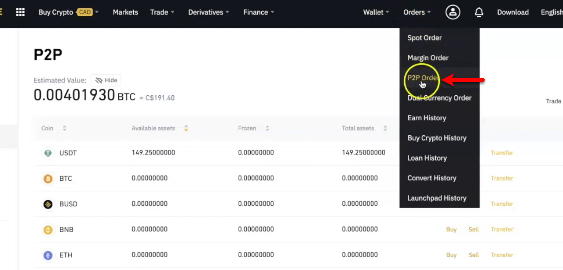Click the USDT coin icon

point(48,153)
